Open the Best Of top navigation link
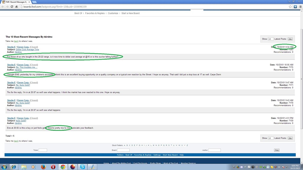The image size is (303, 170). tap(78, 13)
